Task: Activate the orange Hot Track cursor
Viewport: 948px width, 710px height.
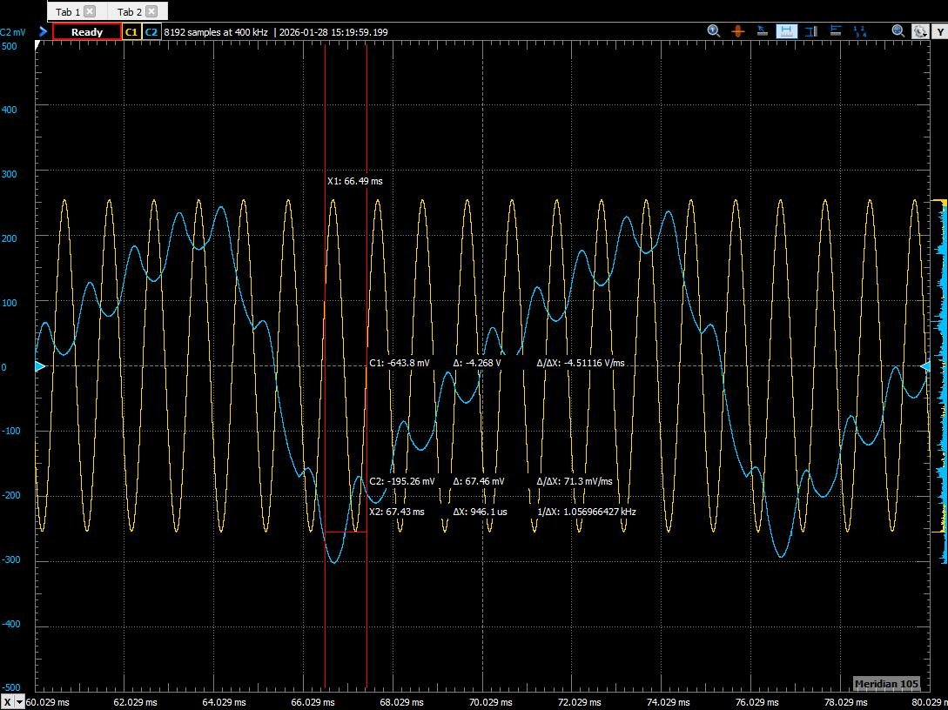Action: point(737,30)
